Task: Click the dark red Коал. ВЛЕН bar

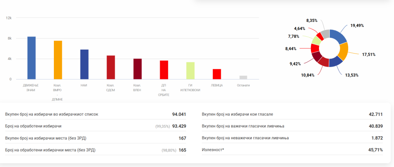Action: 137,69
